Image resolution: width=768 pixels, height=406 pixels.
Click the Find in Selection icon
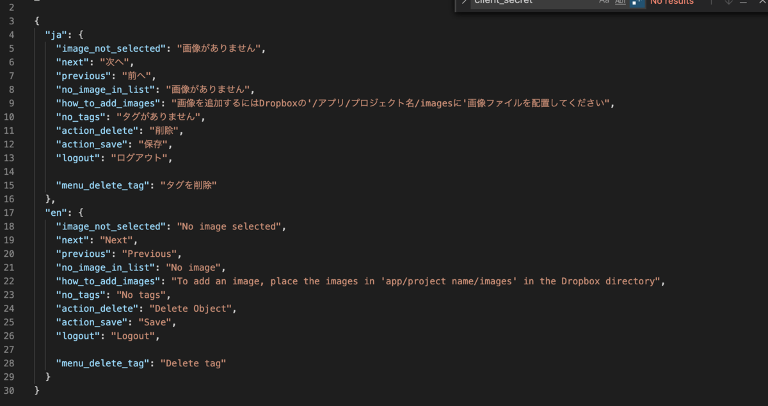tap(742, 3)
